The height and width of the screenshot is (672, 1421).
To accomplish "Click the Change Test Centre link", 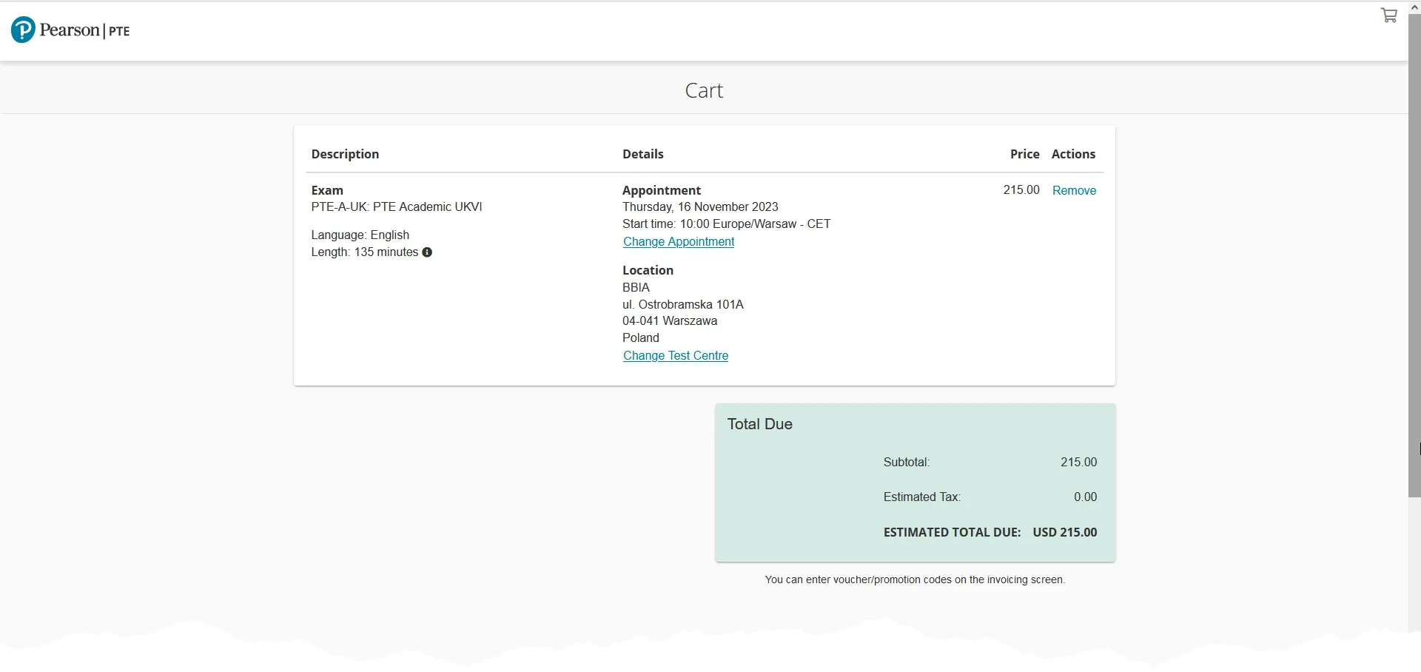I will point(675,356).
